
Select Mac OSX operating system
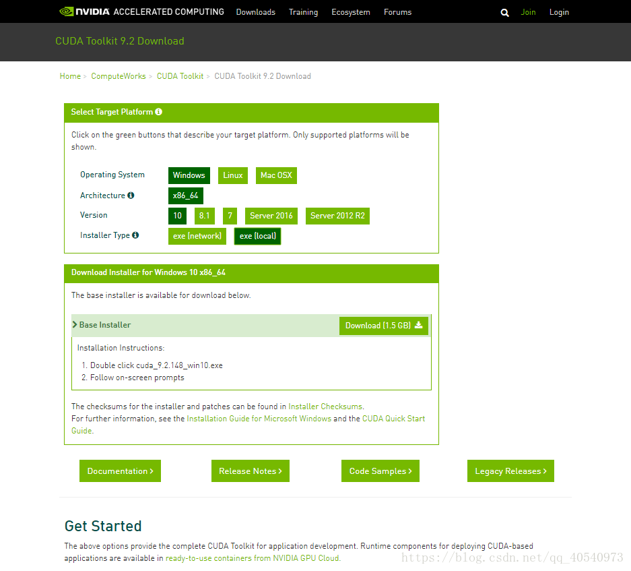276,175
